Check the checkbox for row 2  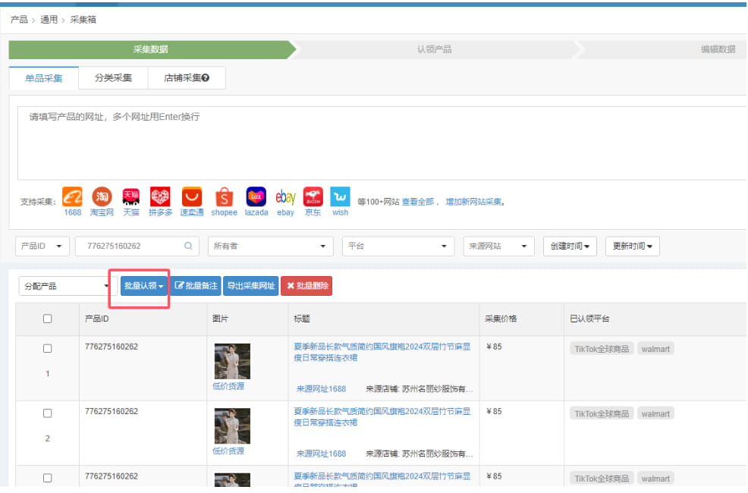(47, 413)
